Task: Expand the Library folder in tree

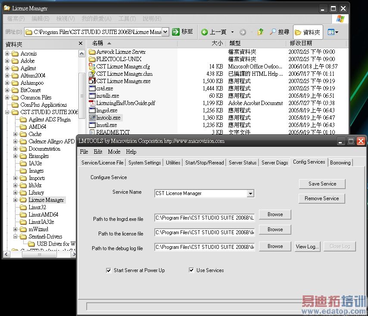Action: [x=15, y=193]
